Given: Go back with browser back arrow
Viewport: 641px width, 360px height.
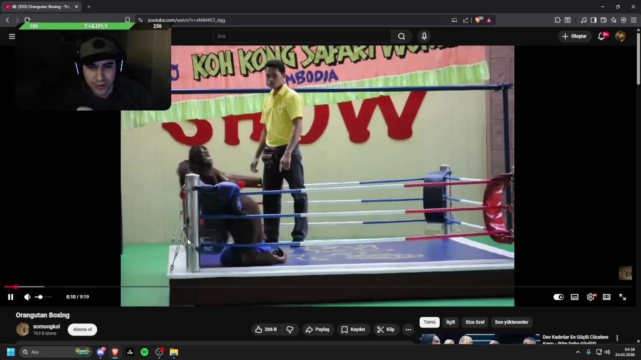Looking at the screenshot, I should (7, 20).
